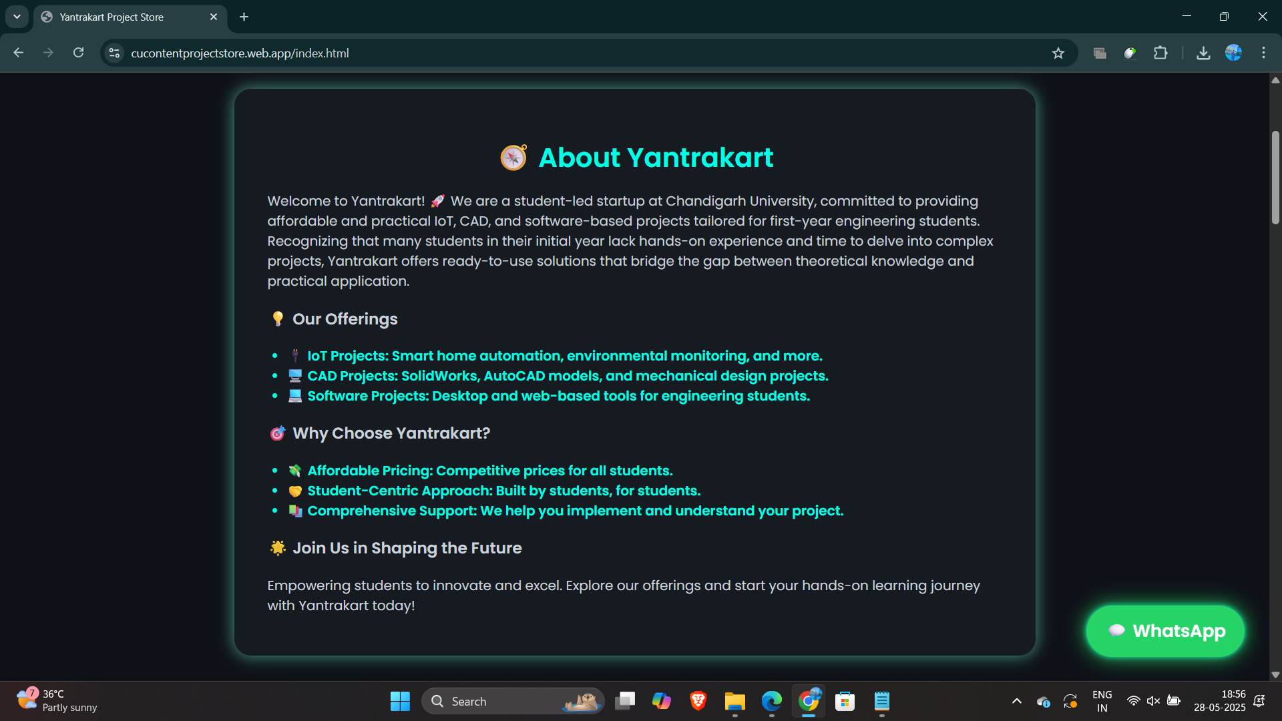Open Chrome extensions puzzle icon
Screen dimensions: 1282x721
[1160, 53]
